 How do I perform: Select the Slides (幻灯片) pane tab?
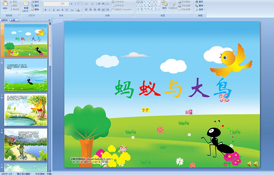tap(5, 19)
